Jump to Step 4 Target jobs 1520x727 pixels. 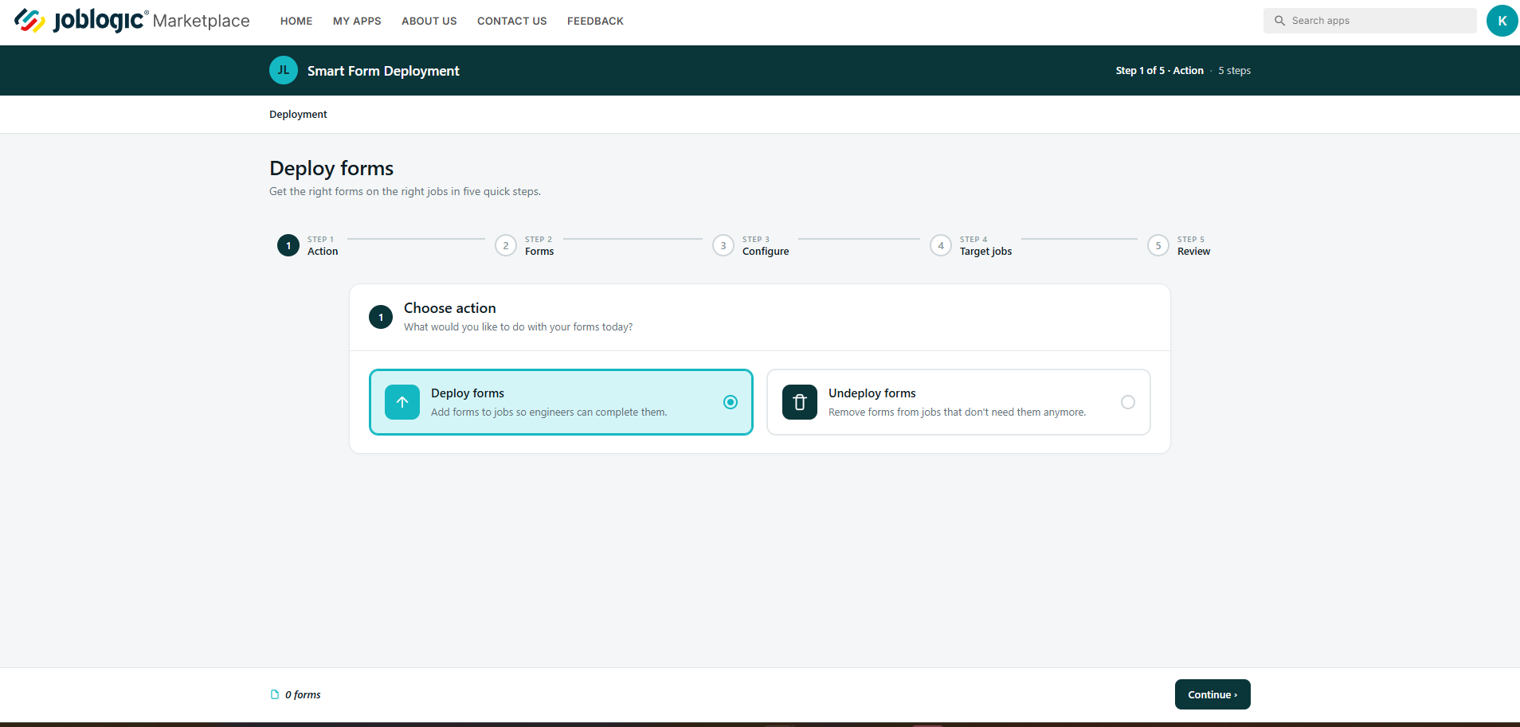point(970,245)
